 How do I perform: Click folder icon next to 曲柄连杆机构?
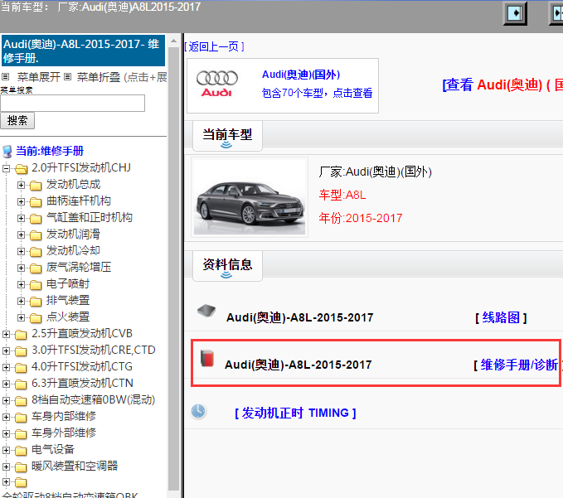[x=36, y=201]
